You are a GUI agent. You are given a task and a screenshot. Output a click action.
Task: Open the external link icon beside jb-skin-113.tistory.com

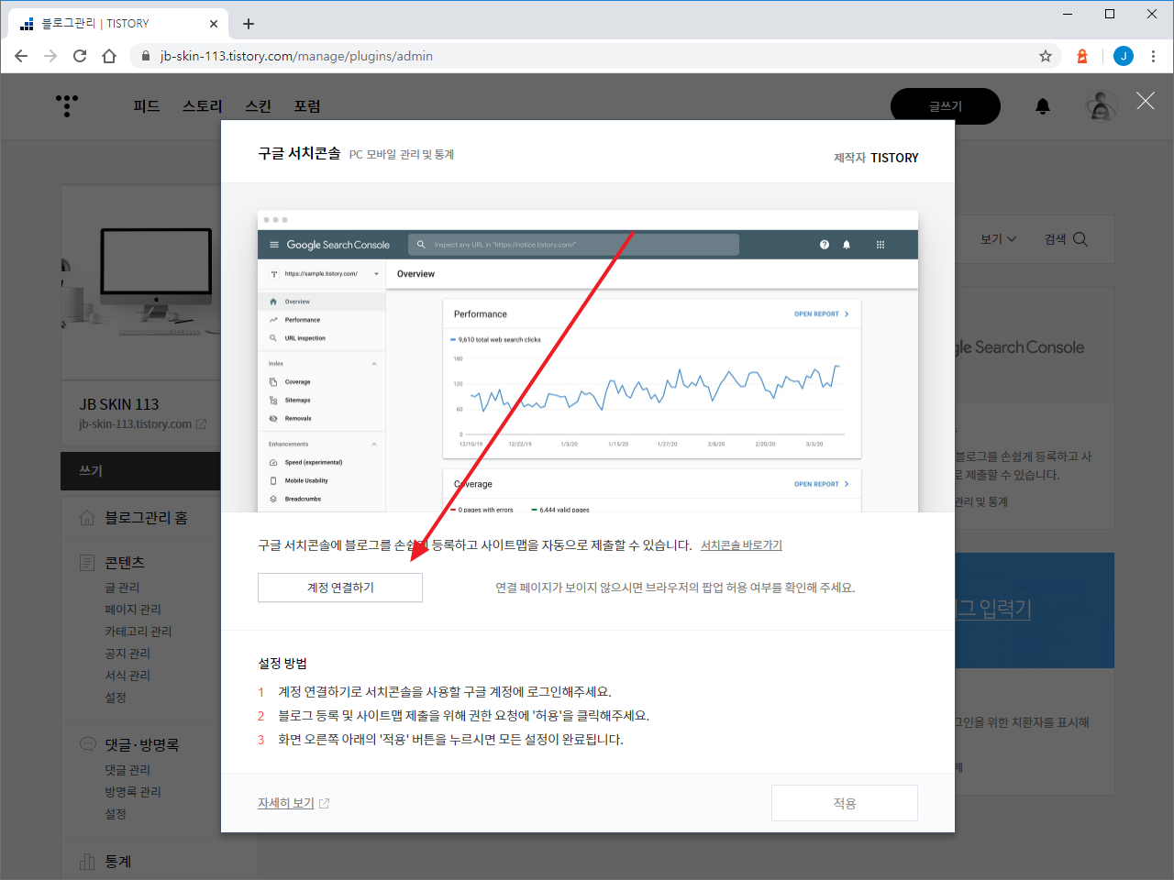201,424
